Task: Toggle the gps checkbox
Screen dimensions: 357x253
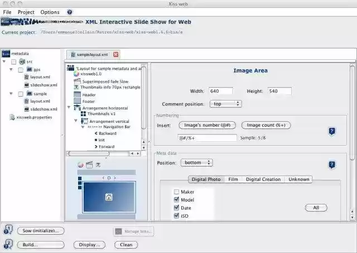Action: pos(21,70)
